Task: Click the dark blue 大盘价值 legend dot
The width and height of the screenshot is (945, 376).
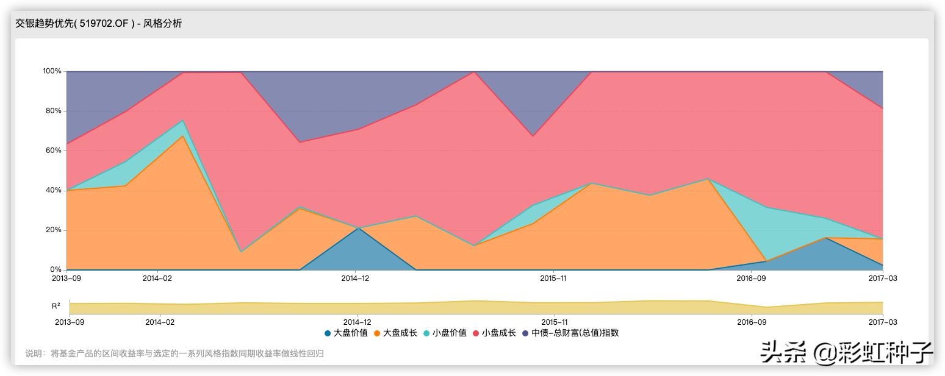Action: click(328, 333)
